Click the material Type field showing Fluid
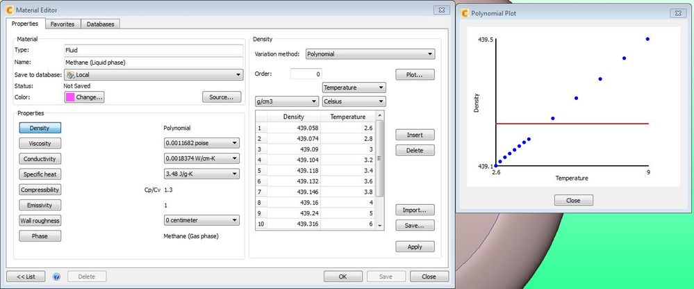The height and width of the screenshot is (289, 694). click(x=154, y=50)
